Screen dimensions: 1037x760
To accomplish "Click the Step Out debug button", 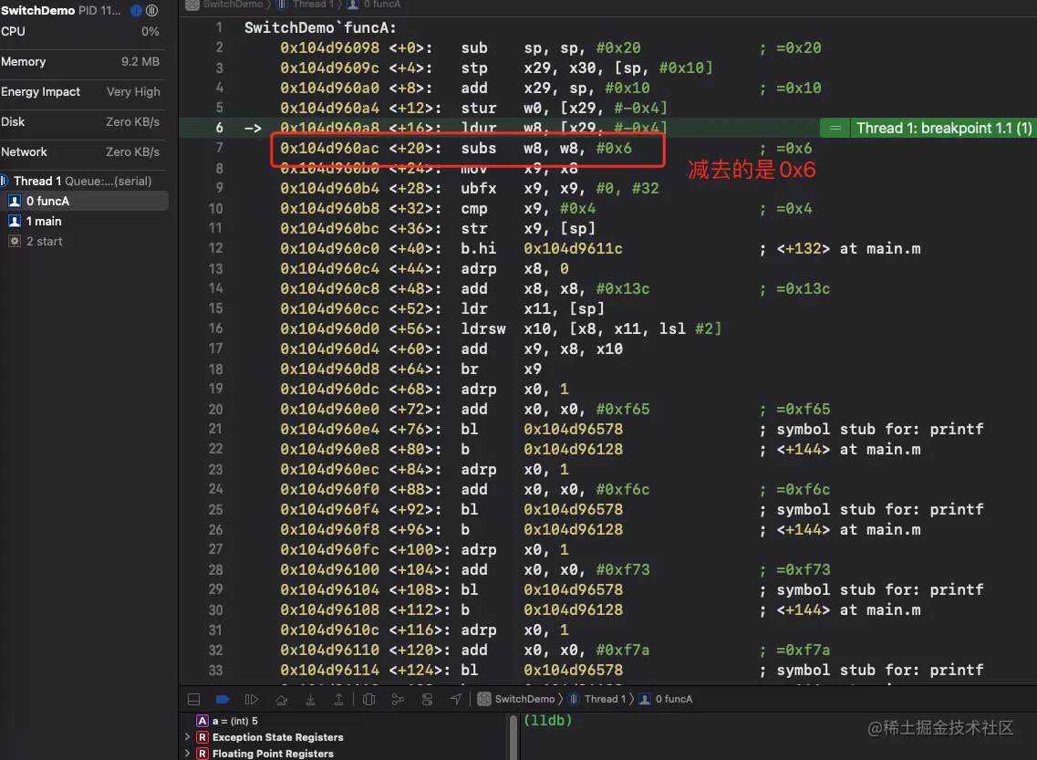I will point(338,699).
